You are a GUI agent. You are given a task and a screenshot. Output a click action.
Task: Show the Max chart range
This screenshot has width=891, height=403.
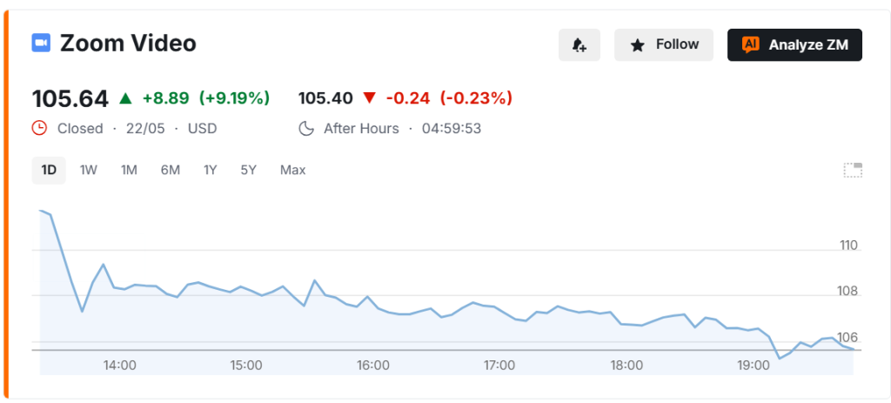click(292, 170)
